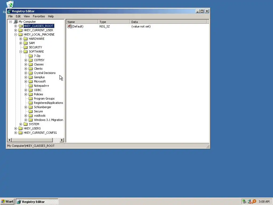Expand the HARDWARE key

point(21,39)
